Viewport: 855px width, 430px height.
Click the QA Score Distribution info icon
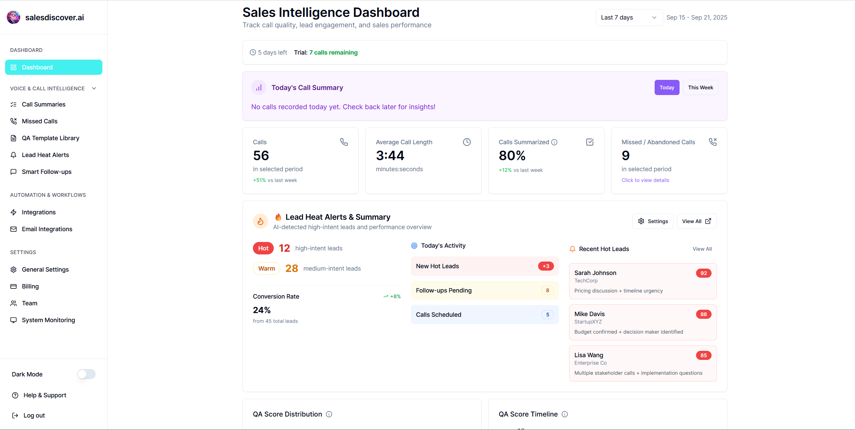(x=329, y=414)
